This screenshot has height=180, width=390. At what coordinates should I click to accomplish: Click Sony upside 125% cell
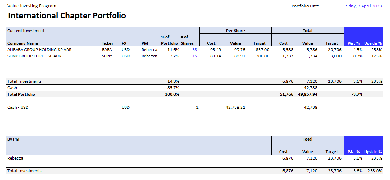(378, 56)
